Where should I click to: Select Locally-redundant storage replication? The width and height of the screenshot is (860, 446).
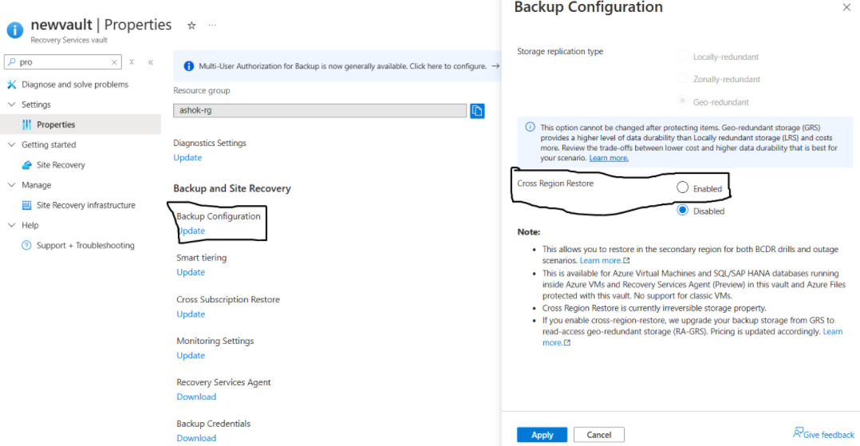682,56
